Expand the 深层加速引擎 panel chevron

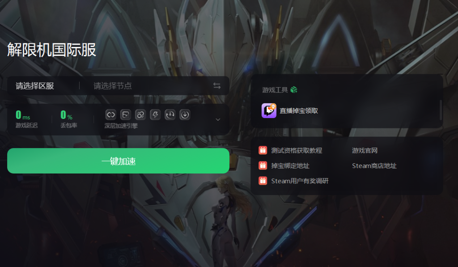(x=218, y=119)
